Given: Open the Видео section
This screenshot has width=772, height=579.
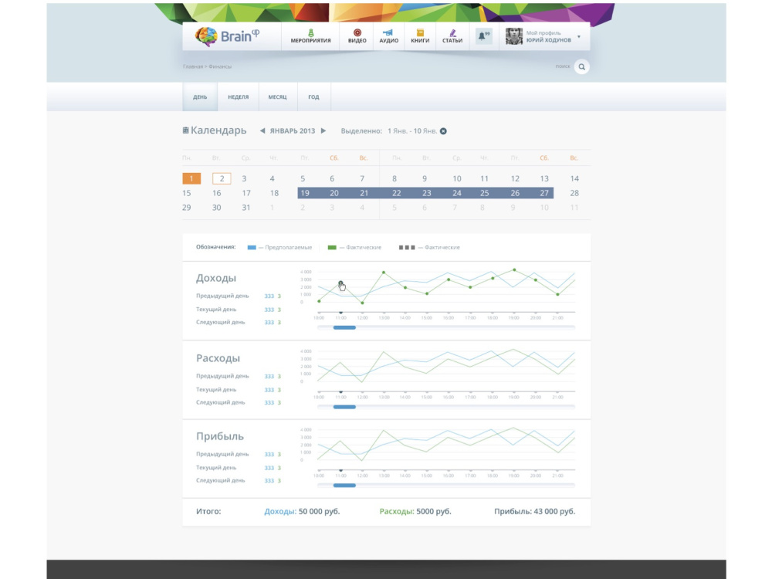Looking at the screenshot, I should (x=357, y=36).
